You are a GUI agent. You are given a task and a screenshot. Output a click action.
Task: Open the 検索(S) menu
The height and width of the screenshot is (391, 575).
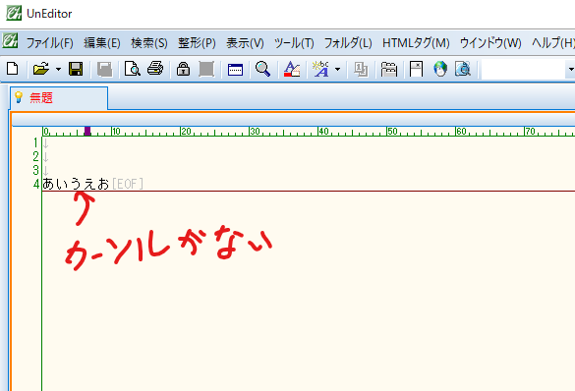coord(149,43)
